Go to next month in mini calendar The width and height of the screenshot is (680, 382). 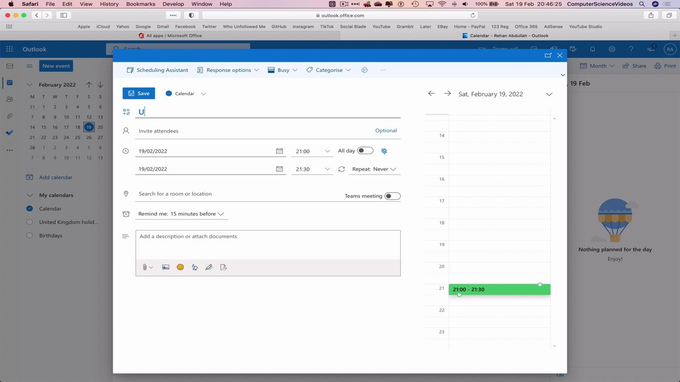100,85
